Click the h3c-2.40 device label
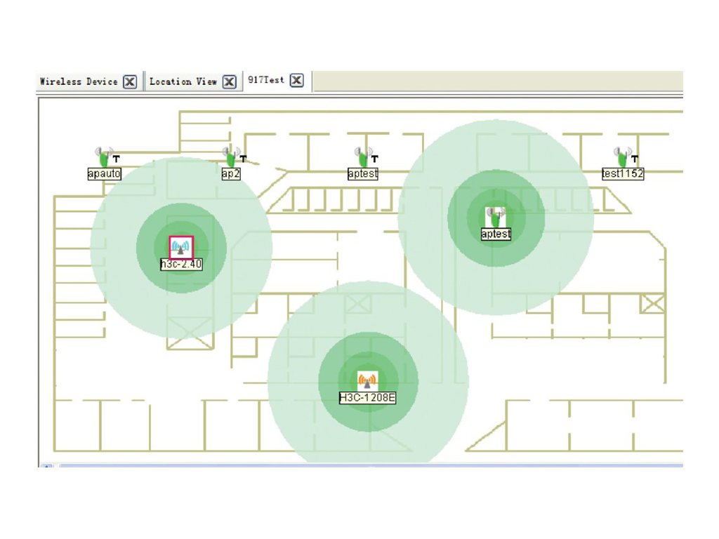The width and height of the screenshot is (719, 539). pos(181,264)
